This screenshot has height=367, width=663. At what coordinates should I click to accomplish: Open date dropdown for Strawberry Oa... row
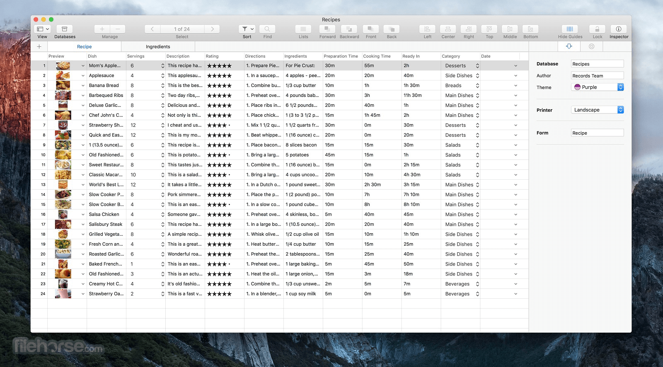click(x=515, y=294)
